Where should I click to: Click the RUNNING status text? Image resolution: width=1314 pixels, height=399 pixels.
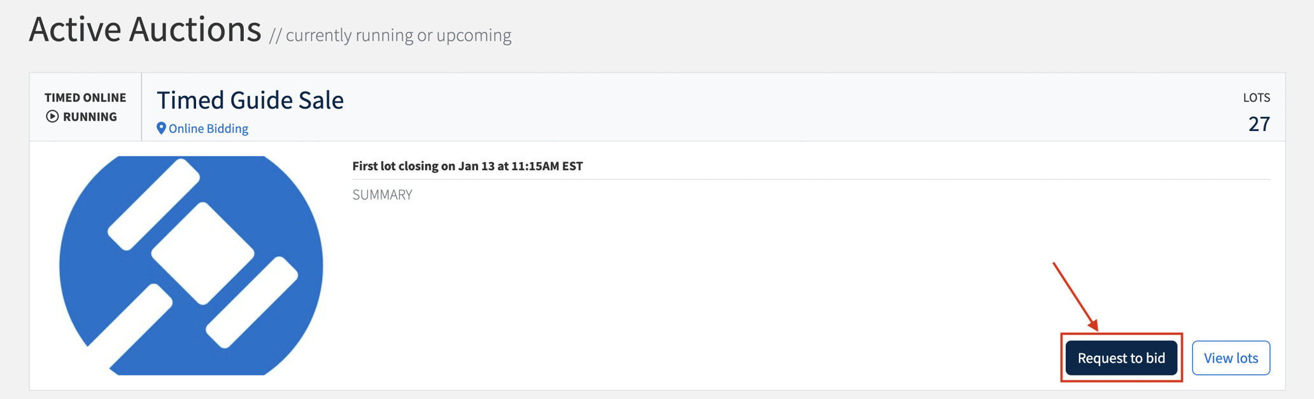90,116
